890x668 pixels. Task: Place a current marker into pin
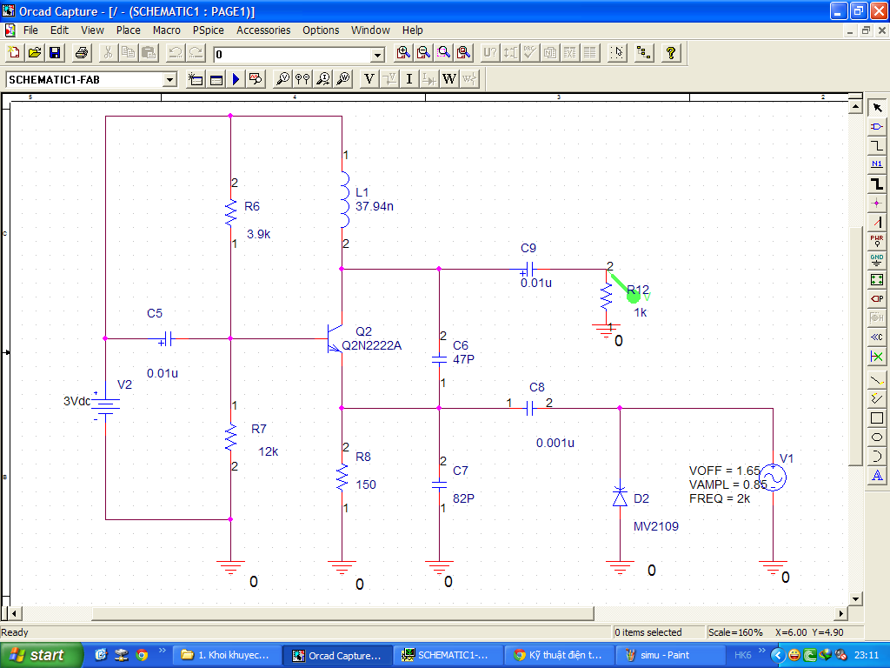point(323,79)
